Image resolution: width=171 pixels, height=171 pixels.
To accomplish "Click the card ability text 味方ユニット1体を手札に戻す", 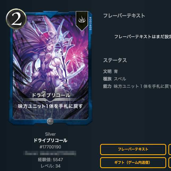I will pos(50,106).
